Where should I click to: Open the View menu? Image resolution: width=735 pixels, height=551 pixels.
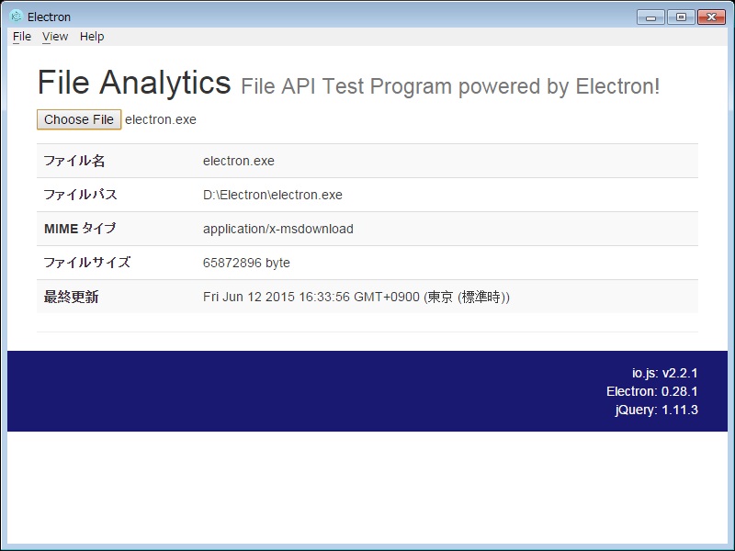click(x=55, y=37)
